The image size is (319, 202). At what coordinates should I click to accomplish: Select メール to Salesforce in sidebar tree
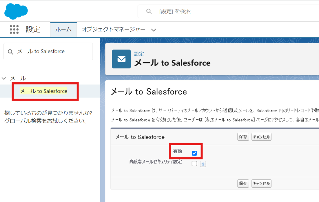[x=44, y=91]
